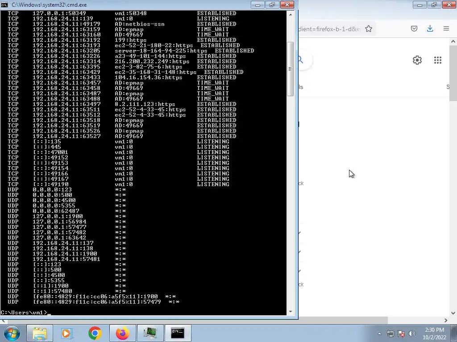Click a23-49-101-144:https entry
Screen dimensions: 457x342
point(150,56)
